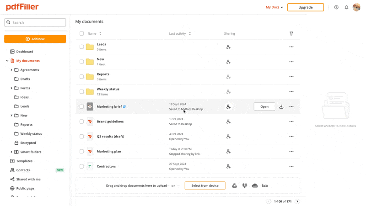Open Templates in sidebar

pos(24,161)
